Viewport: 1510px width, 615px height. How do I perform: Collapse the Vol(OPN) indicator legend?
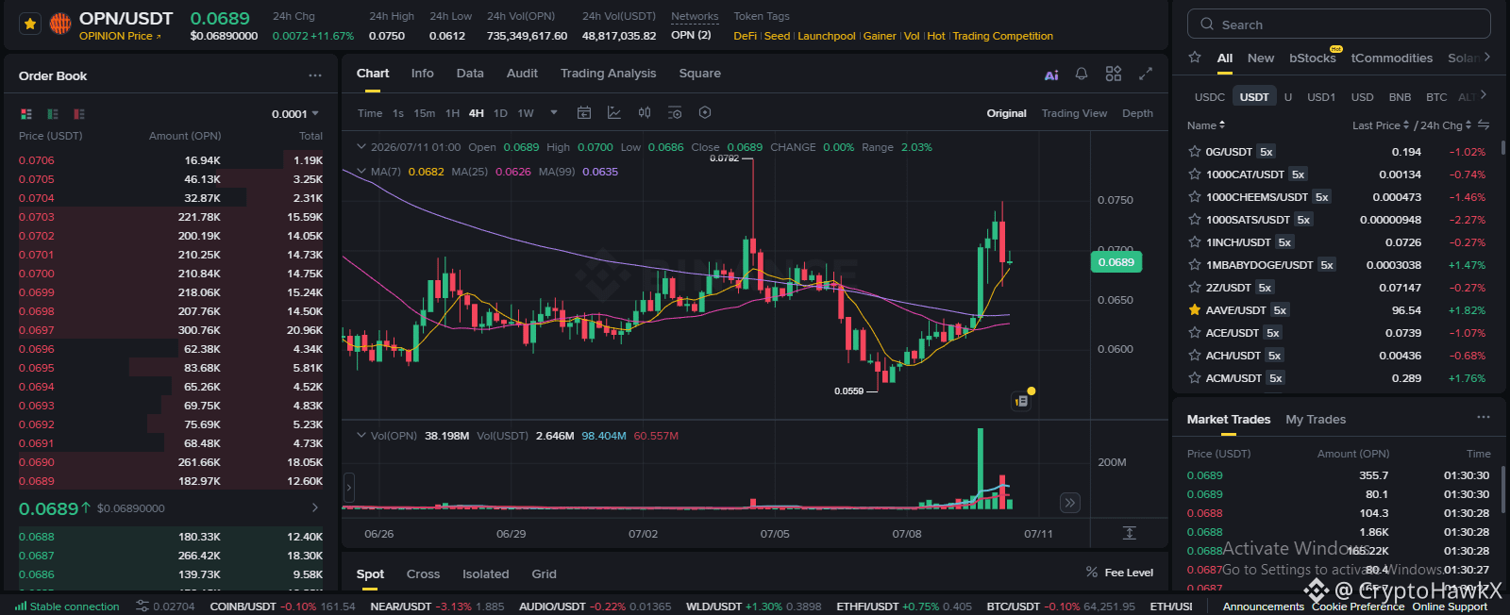(x=361, y=436)
